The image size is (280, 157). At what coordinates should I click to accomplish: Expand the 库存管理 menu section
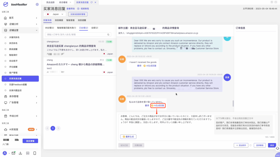(21, 96)
